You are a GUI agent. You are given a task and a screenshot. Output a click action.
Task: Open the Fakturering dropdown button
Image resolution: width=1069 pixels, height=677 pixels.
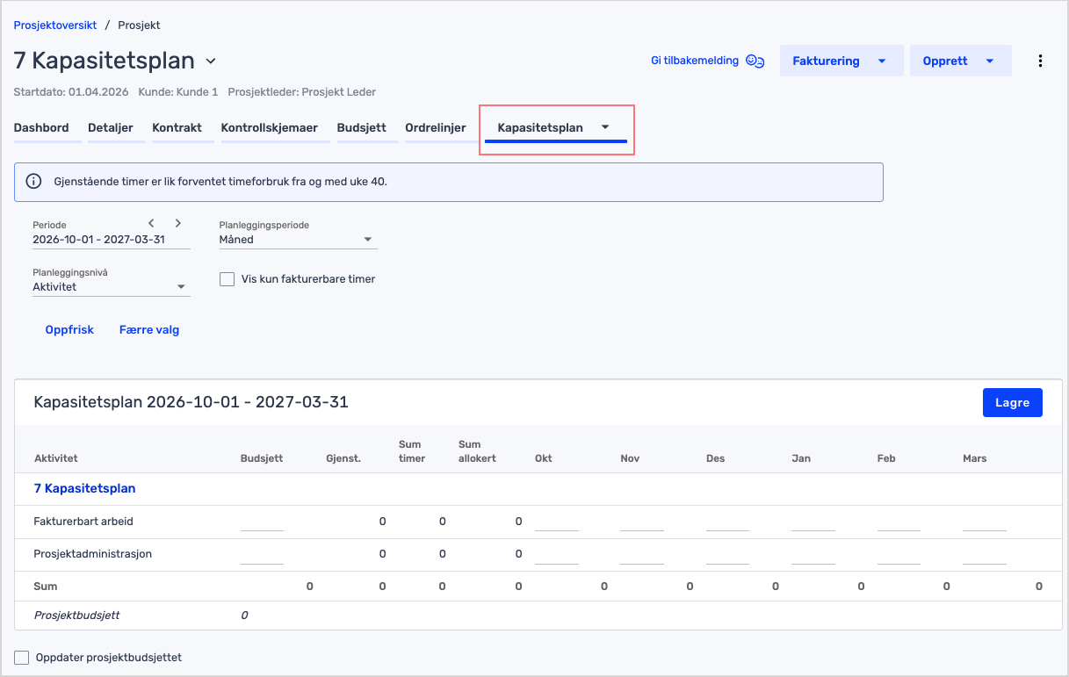click(x=841, y=61)
